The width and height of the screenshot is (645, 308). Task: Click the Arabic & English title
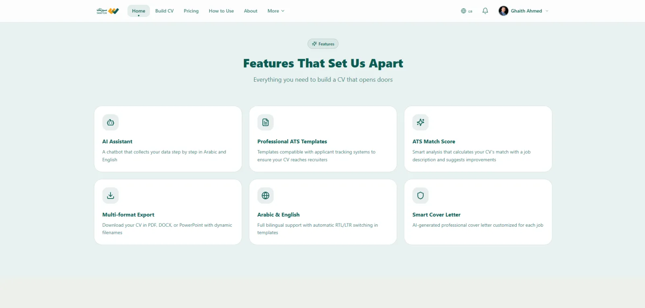(x=279, y=215)
